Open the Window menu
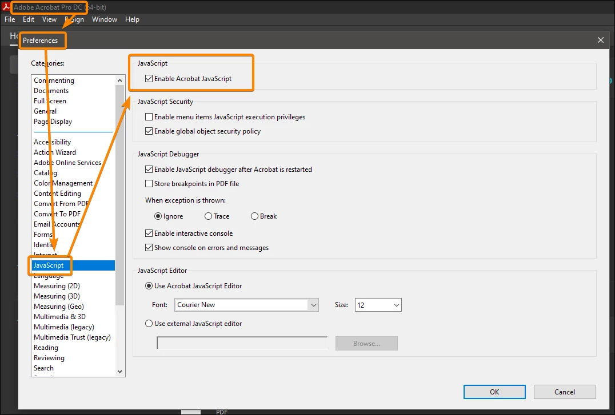615x415 pixels. (x=105, y=19)
